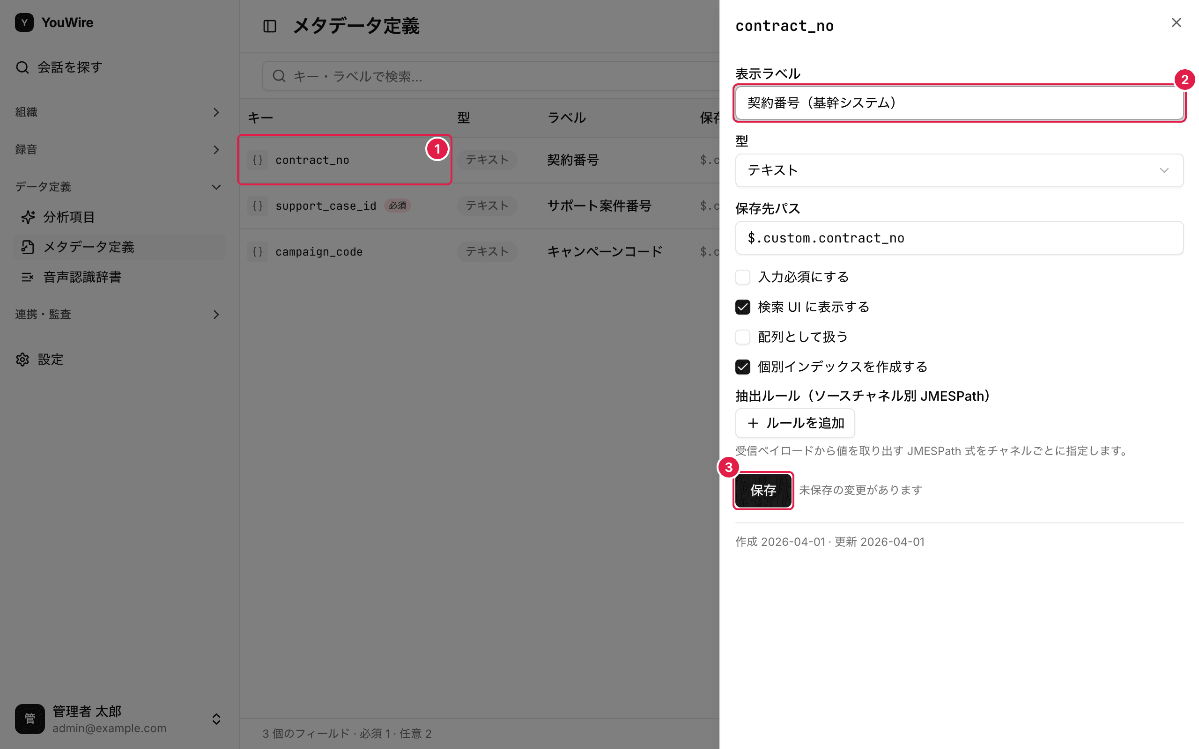Click the 音声認識辞書 list icon
The height and width of the screenshot is (749, 1199).
(28, 277)
